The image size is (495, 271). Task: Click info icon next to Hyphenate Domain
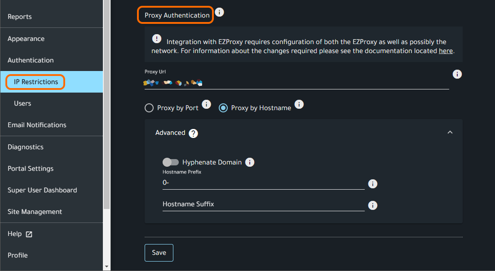coord(250,162)
